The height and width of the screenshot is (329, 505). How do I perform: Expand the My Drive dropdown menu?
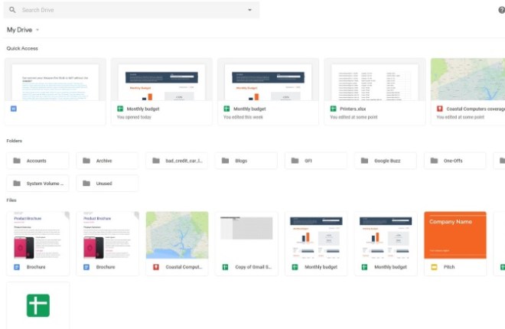[x=23, y=30]
